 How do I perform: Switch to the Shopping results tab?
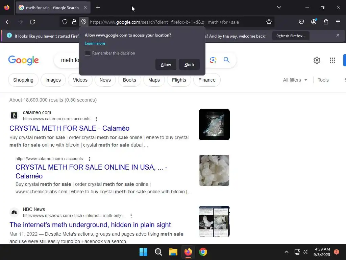coord(23,80)
